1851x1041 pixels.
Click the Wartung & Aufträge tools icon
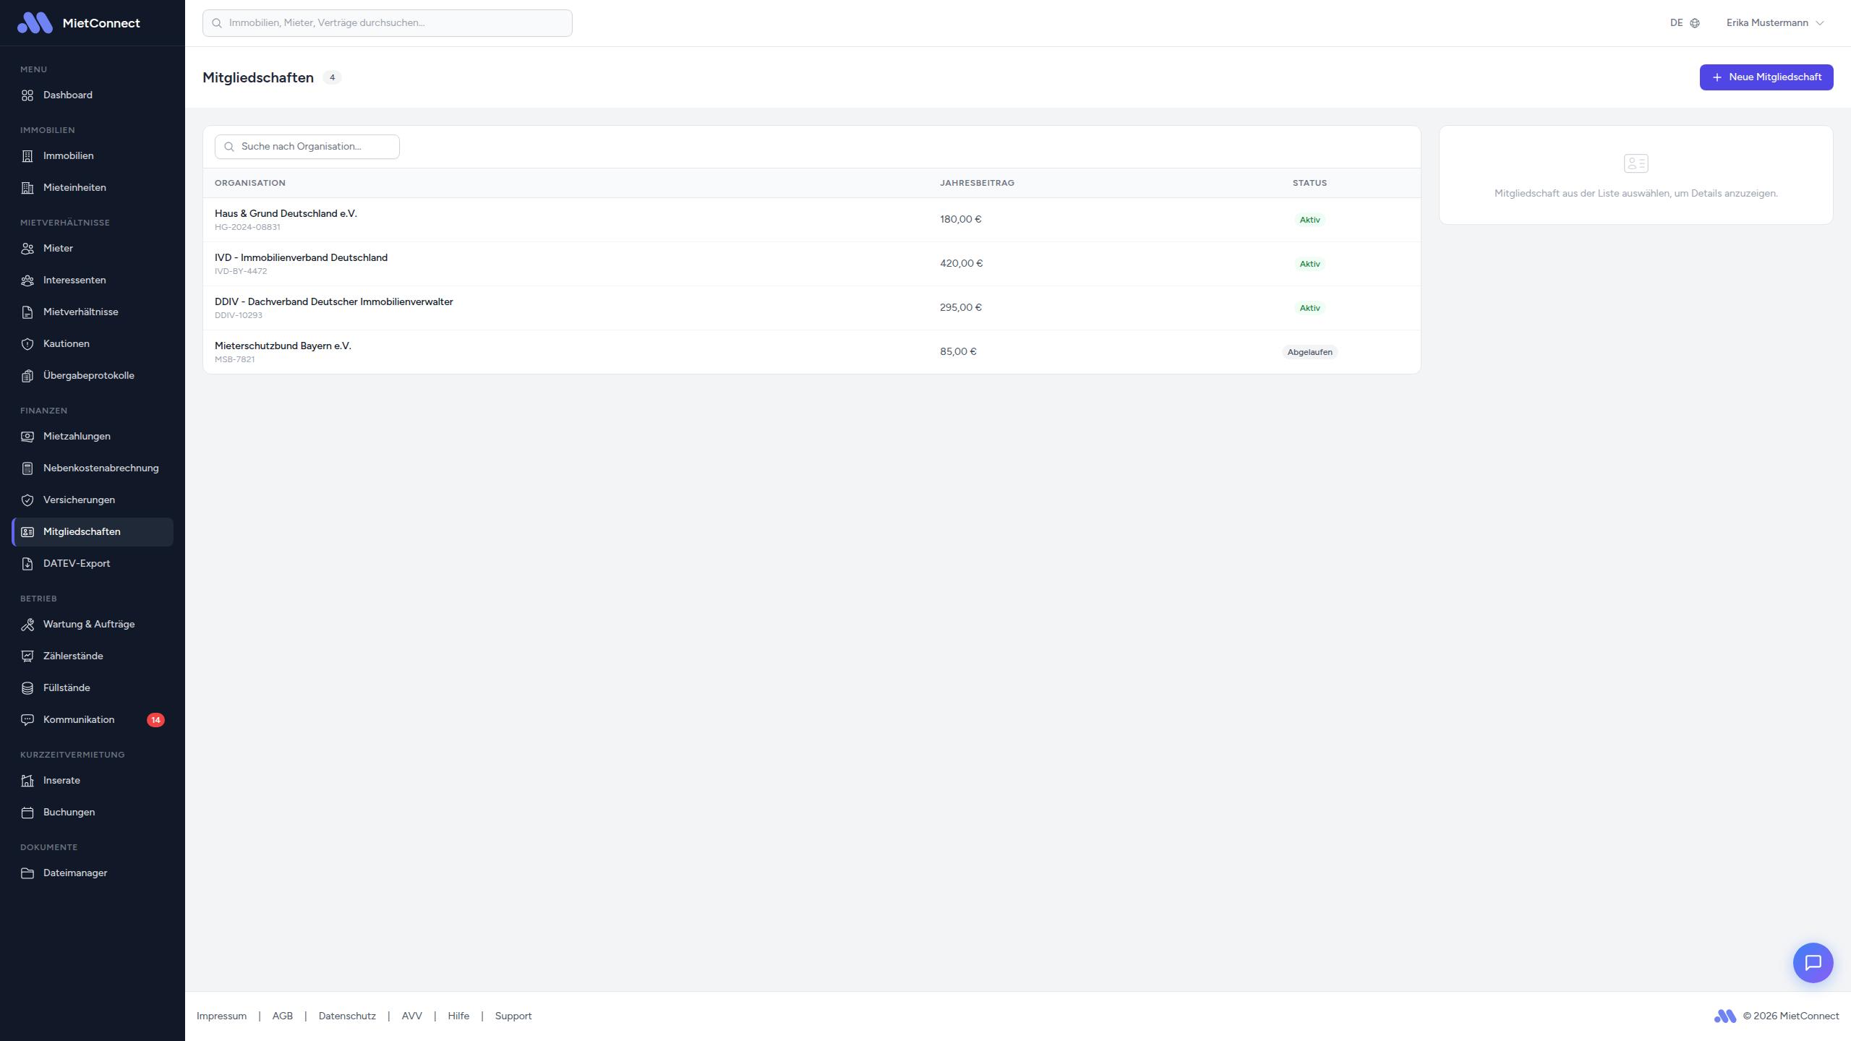coord(27,625)
